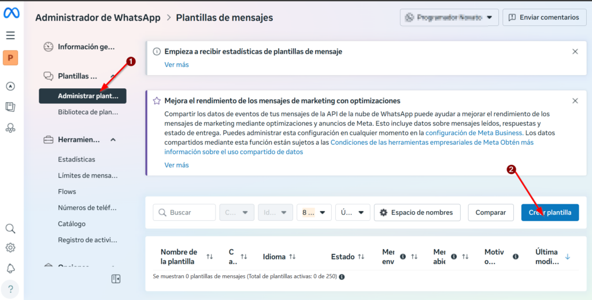Click the Meta logo icon
The width and height of the screenshot is (592, 300).
coord(12,13)
